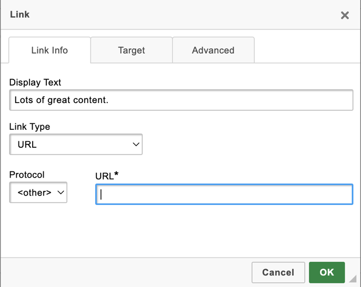Grab the dialog resize handle in the corner
Image resolution: width=361 pixels, height=287 pixels.
[353, 279]
